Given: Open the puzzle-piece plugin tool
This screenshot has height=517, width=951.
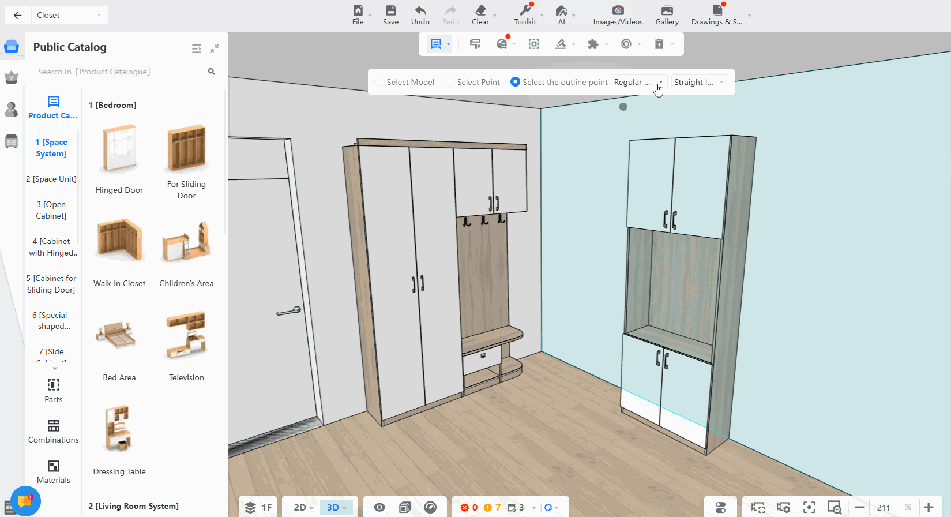Looking at the screenshot, I should click(x=593, y=44).
